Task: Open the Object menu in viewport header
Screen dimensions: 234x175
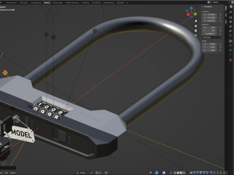Action: tap(13, 173)
